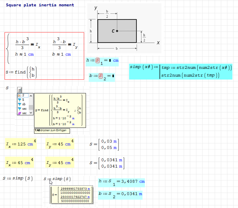Screen dimensions: 238x208
Task: Click the empty placeholder after b := S2 =
Action: coord(113,76)
